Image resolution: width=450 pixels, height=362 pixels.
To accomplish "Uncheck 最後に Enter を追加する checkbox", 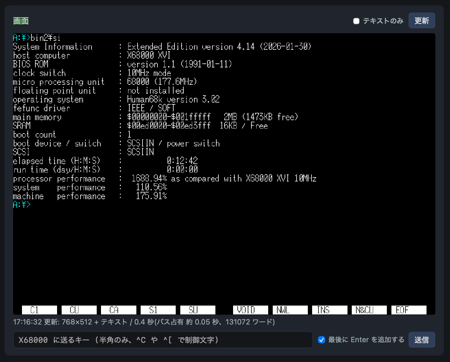I will (322, 340).
